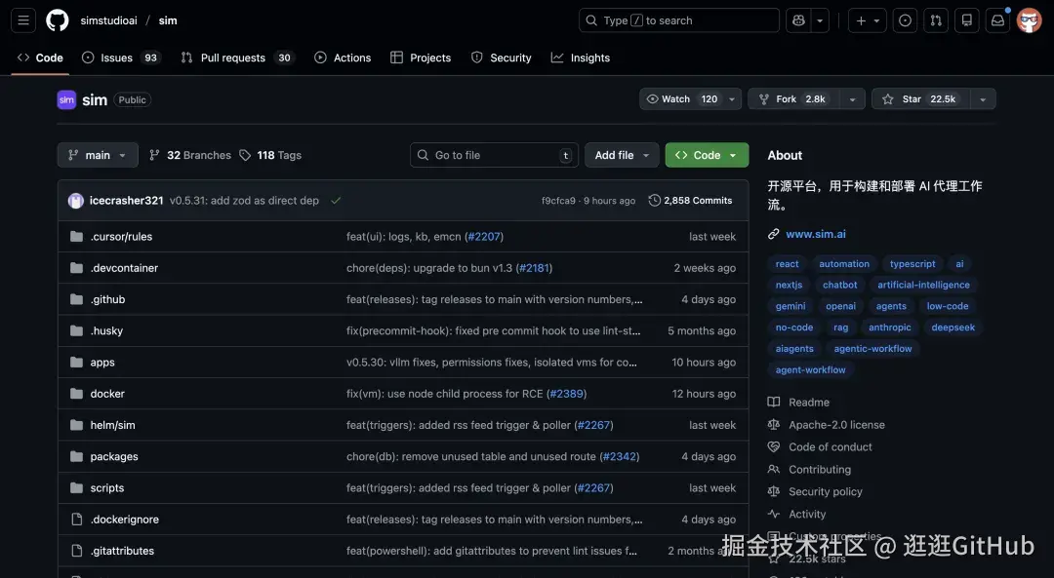Click the Type / to search field

pos(679,20)
